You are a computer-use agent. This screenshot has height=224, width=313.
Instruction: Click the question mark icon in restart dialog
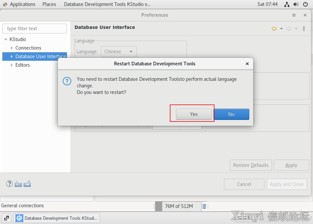(67, 81)
